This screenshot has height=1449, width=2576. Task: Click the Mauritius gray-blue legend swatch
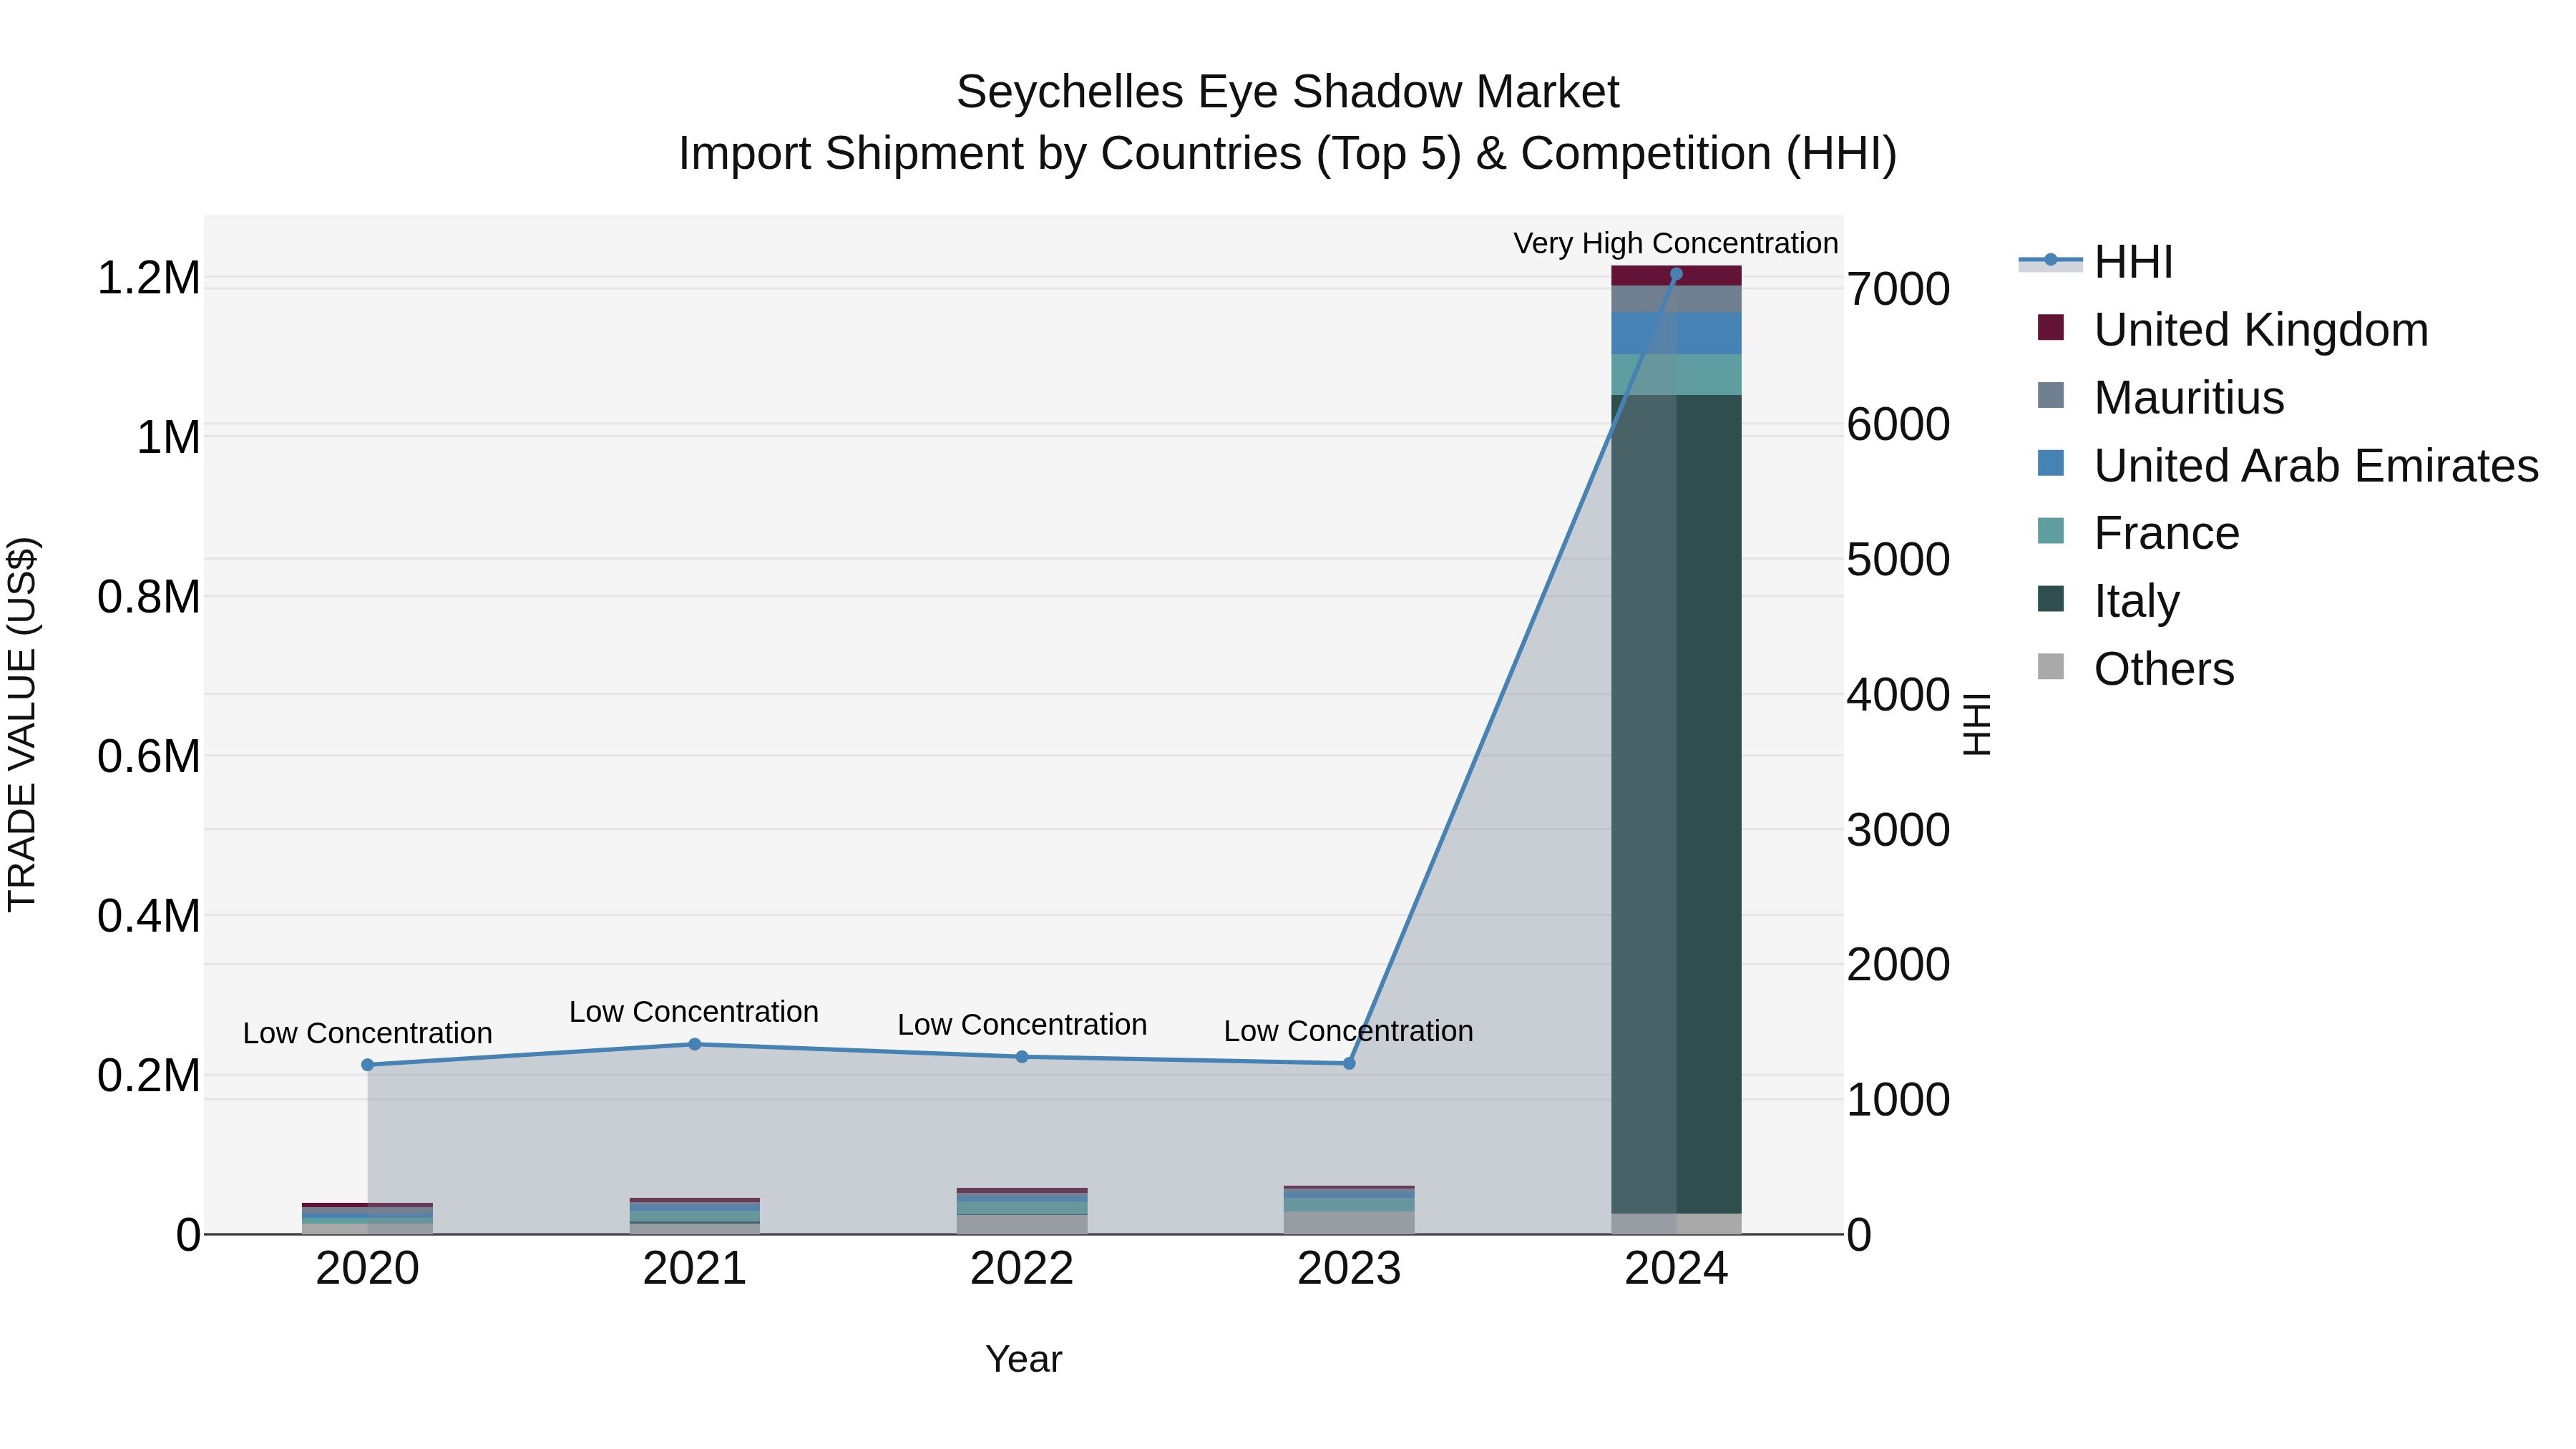[2050, 395]
